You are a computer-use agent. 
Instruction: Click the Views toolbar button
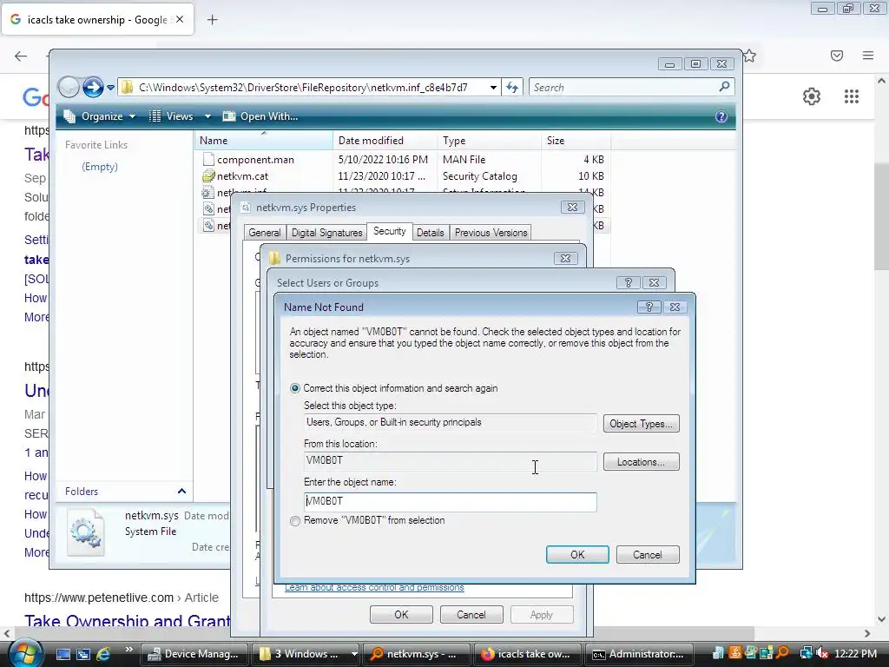point(171,116)
